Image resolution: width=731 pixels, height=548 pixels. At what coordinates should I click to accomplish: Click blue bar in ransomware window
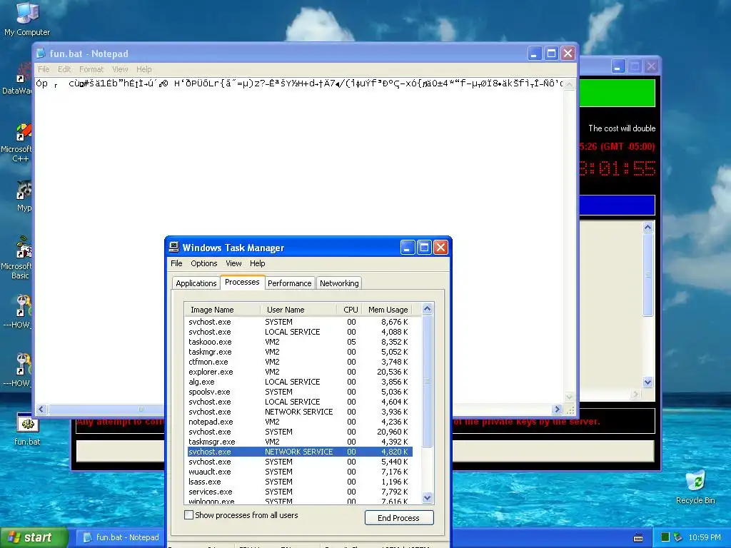tap(617, 205)
